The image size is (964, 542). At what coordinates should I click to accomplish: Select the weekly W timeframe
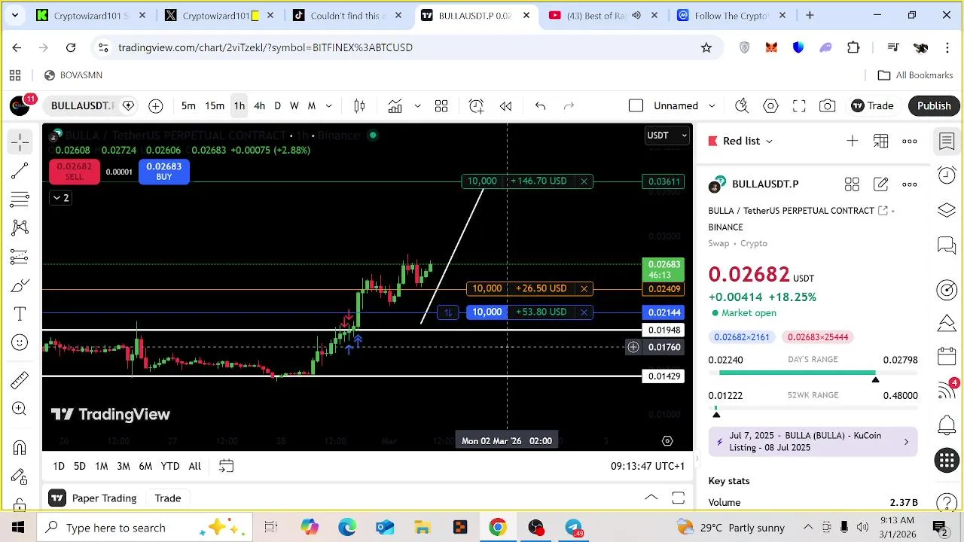[x=294, y=106]
